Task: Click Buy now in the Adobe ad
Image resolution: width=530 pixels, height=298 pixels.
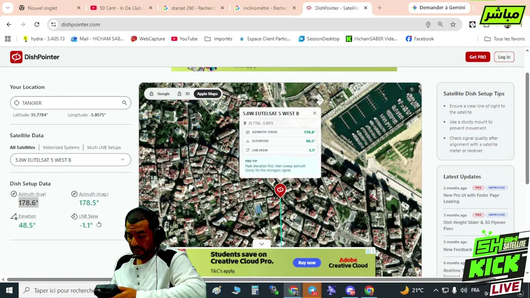Action: click(307, 263)
